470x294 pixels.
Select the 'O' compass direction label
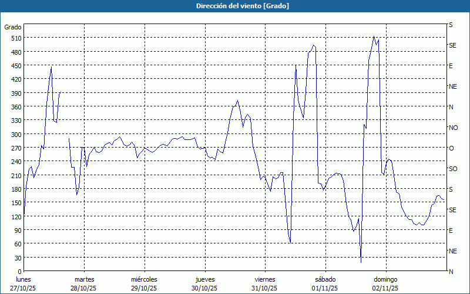click(x=451, y=148)
